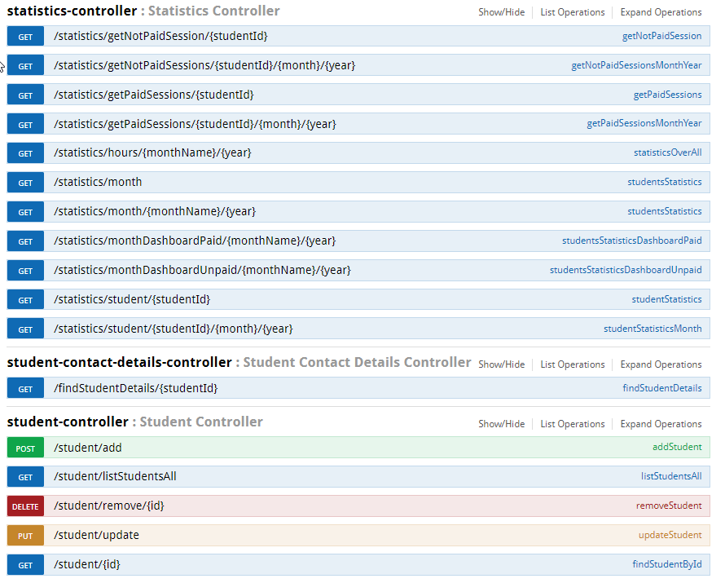Click GET badge for /student/{id}
725x583 pixels.
(25, 565)
